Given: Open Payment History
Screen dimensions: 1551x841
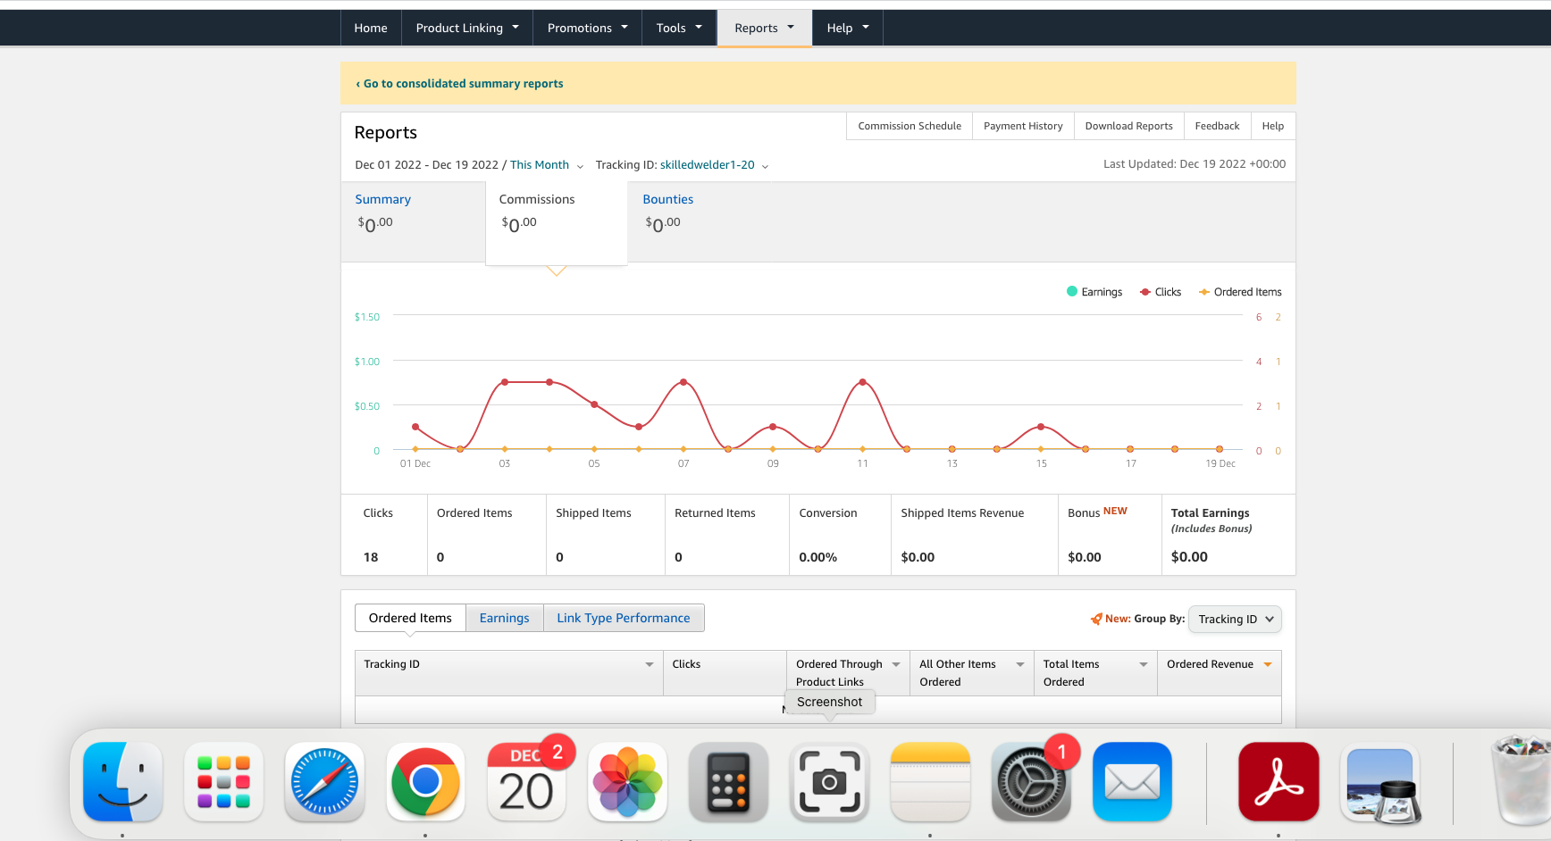Looking at the screenshot, I should click(1023, 126).
